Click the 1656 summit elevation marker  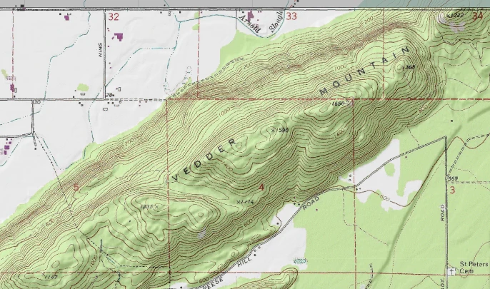pos(339,104)
